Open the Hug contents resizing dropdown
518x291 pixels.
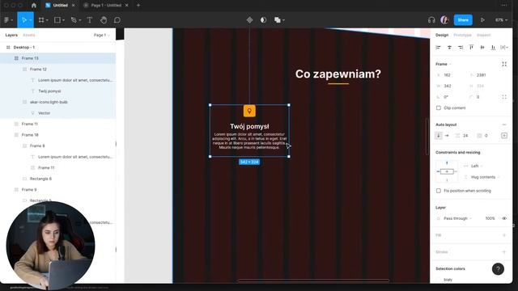(x=485, y=177)
